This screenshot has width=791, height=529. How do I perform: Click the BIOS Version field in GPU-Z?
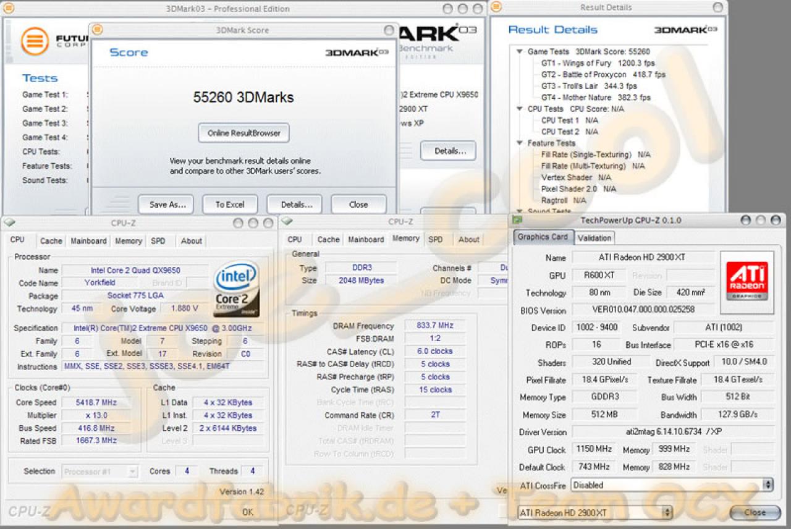coord(643,310)
